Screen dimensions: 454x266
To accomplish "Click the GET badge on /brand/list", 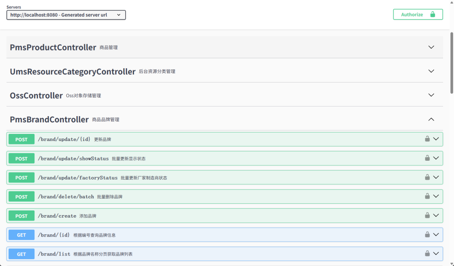I will [21, 253].
